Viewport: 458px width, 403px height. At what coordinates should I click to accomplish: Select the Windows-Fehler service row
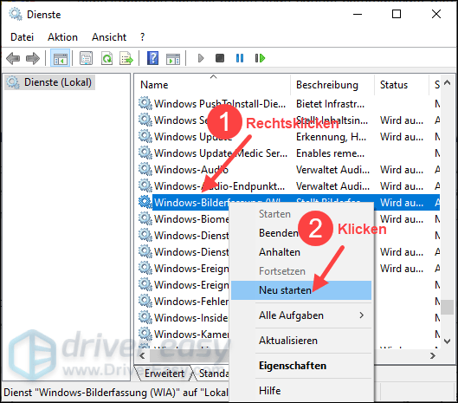click(184, 302)
